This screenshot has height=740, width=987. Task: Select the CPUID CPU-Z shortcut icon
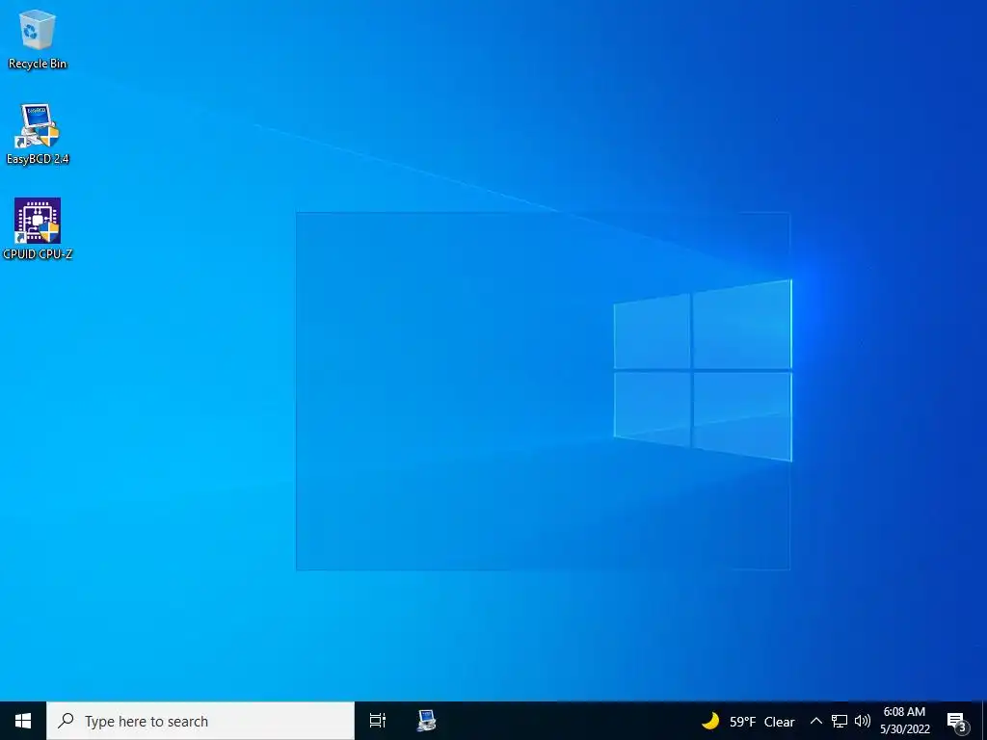(x=38, y=229)
